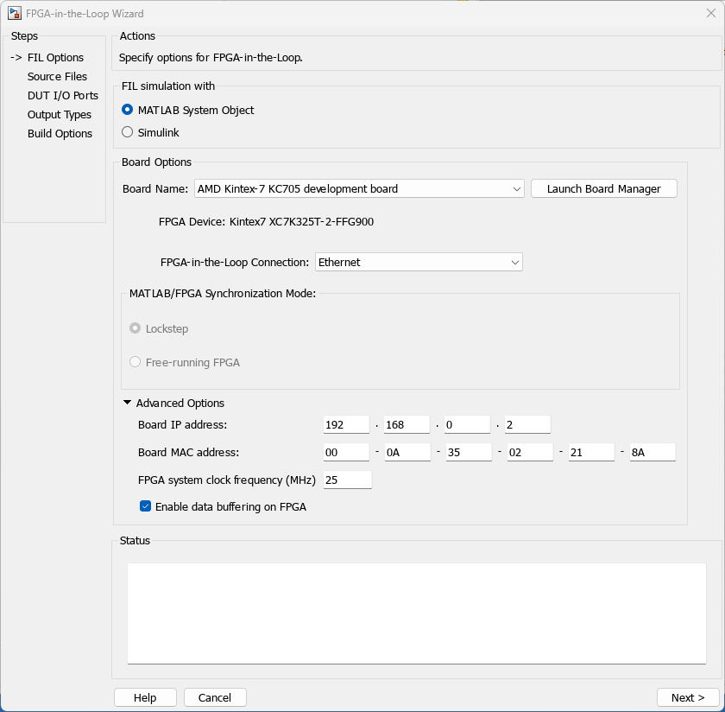Go to Output Types step
725x712 pixels.
coord(60,114)
